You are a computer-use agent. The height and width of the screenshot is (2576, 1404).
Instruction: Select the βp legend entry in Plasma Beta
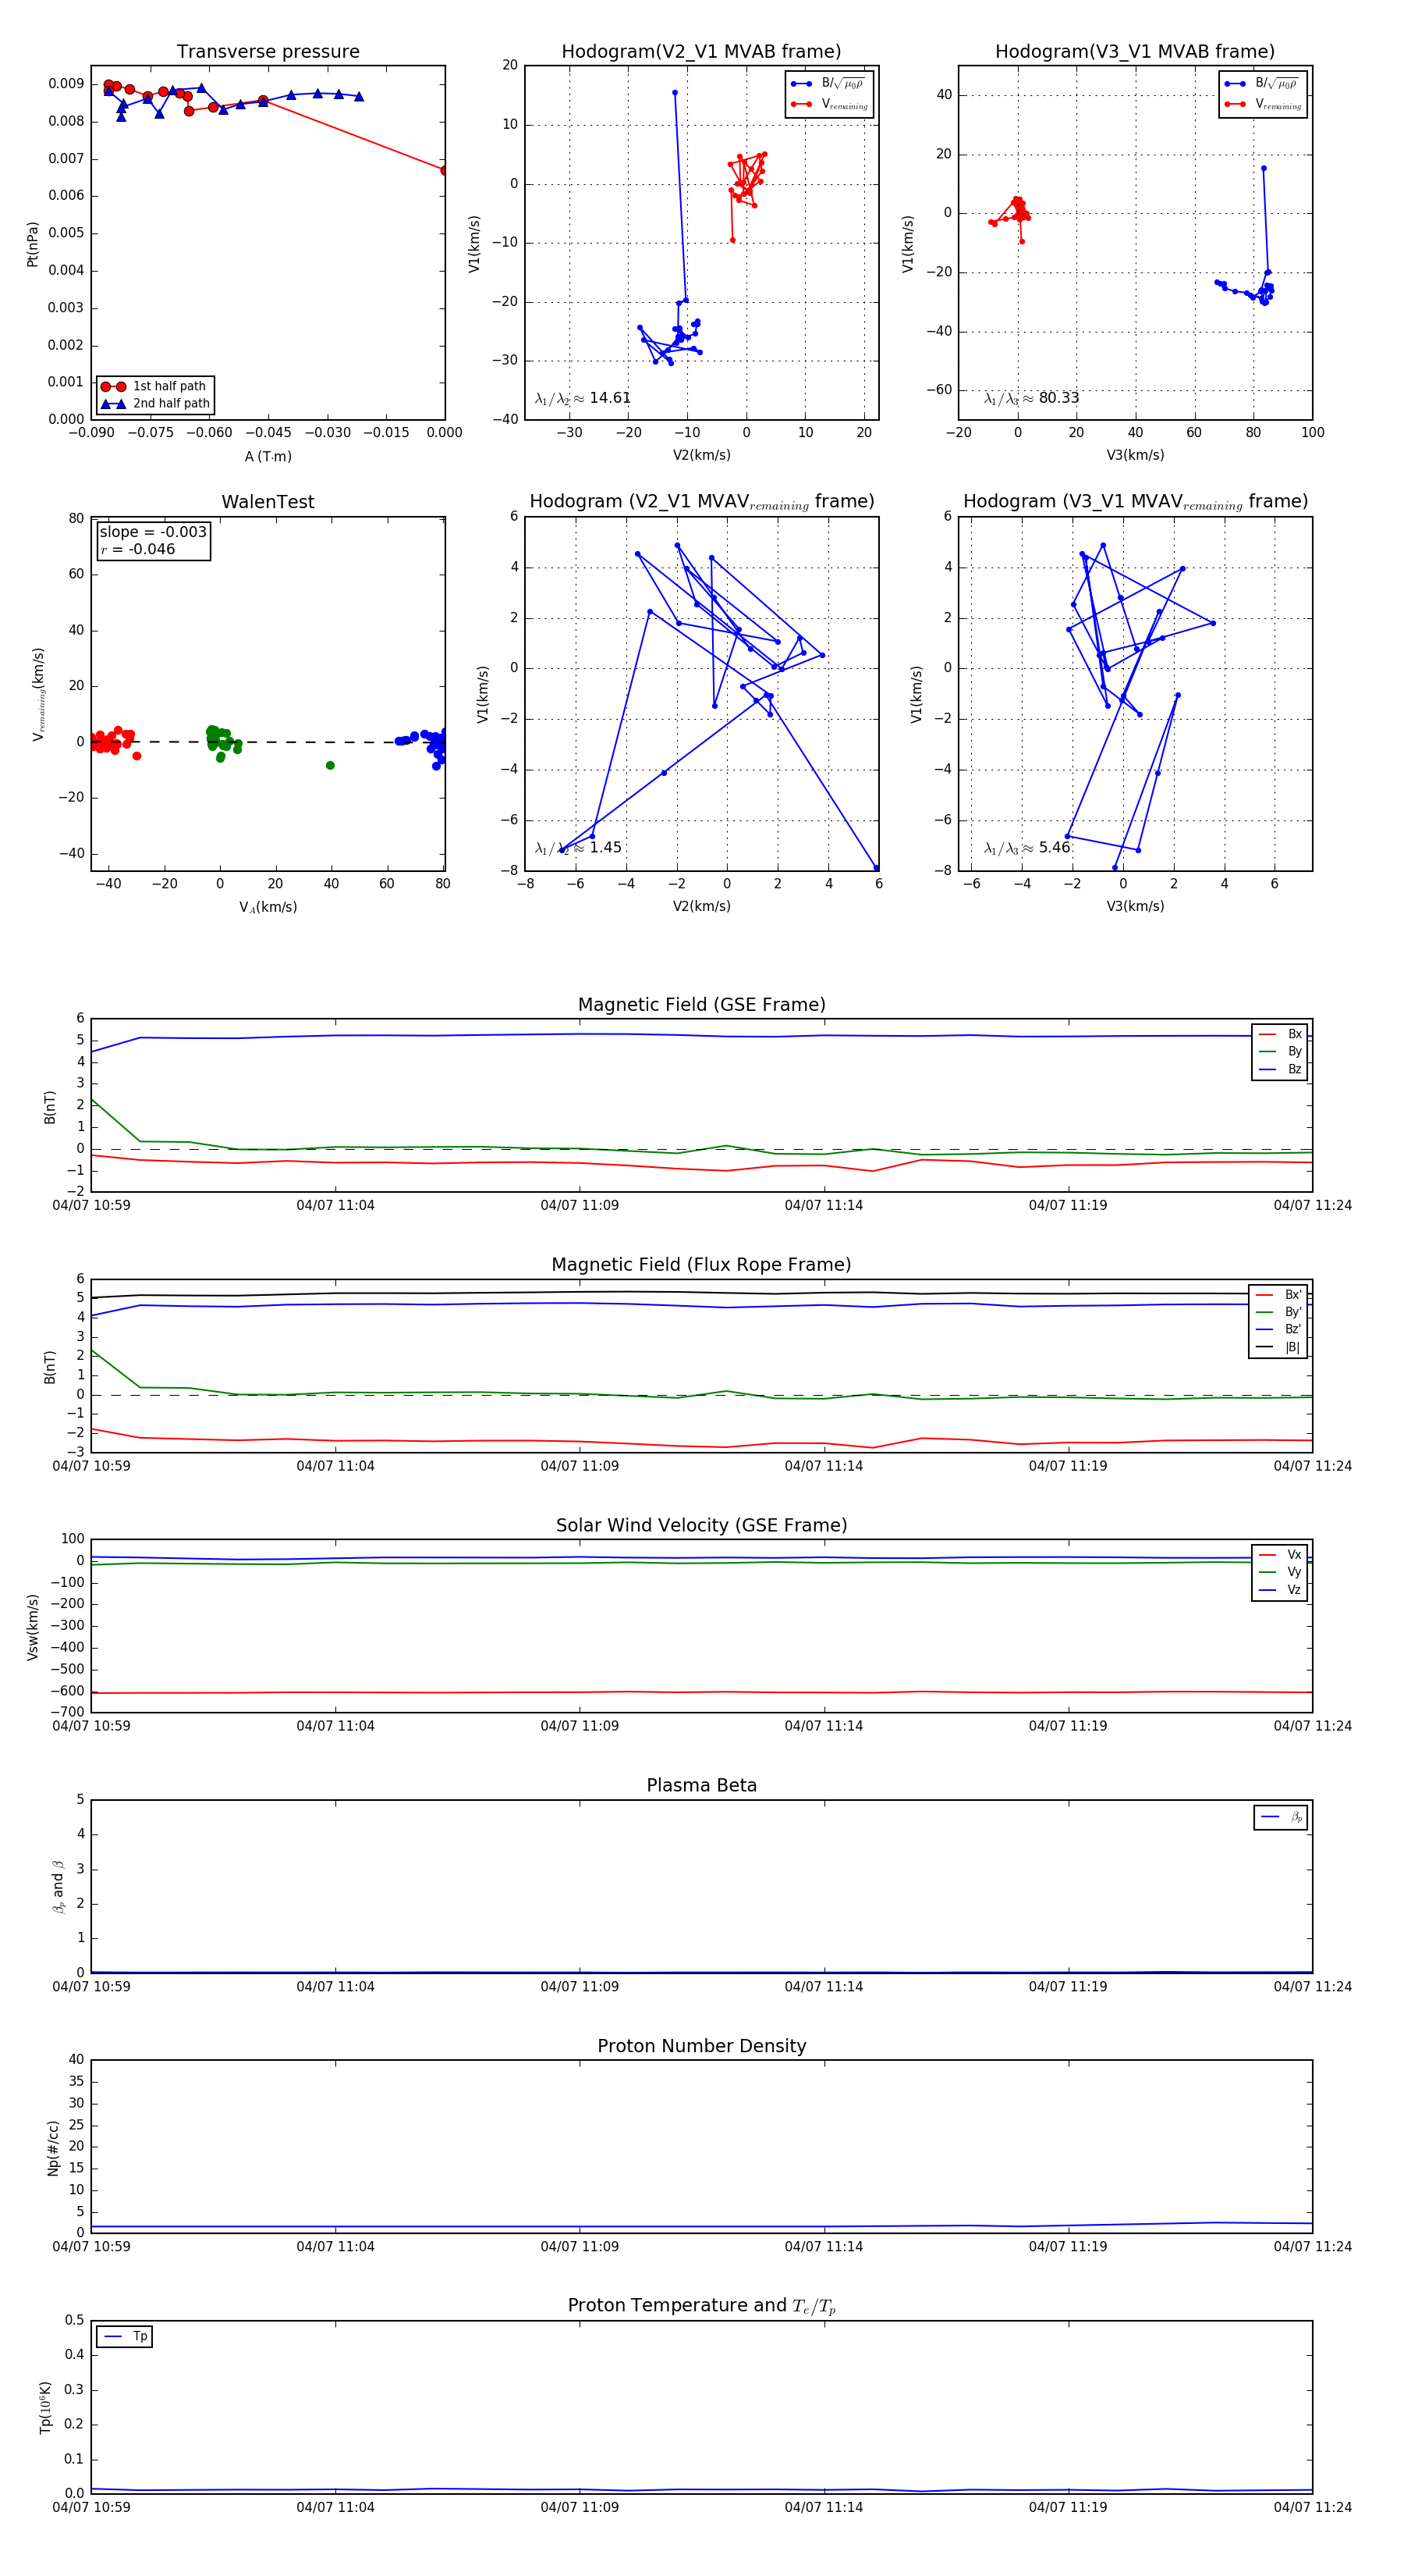(1281, 1817)
